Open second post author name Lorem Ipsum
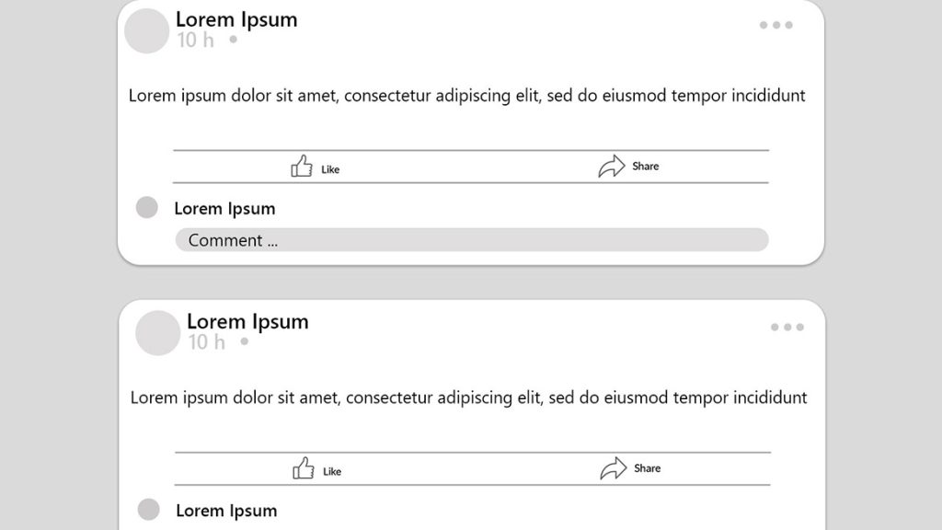Screen dimensions: 942x530 coord(247,321)
